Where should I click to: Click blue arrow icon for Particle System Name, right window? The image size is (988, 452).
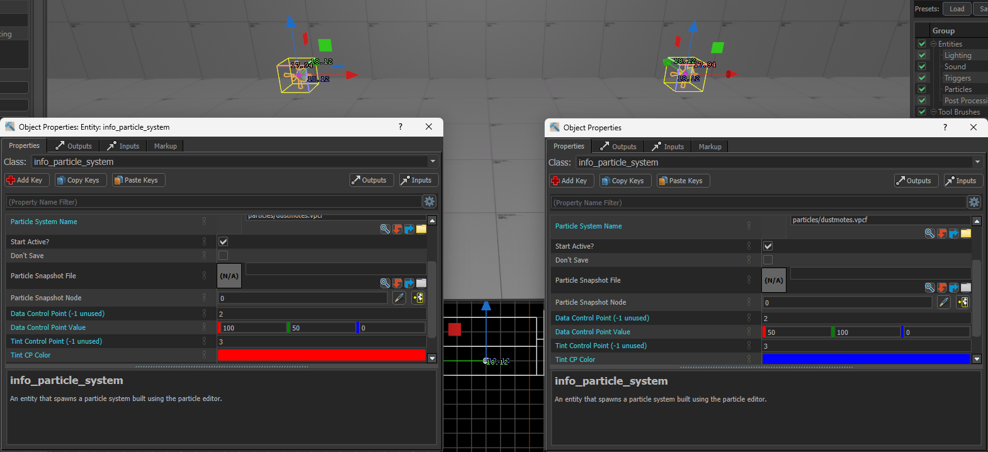click(954, 234)
